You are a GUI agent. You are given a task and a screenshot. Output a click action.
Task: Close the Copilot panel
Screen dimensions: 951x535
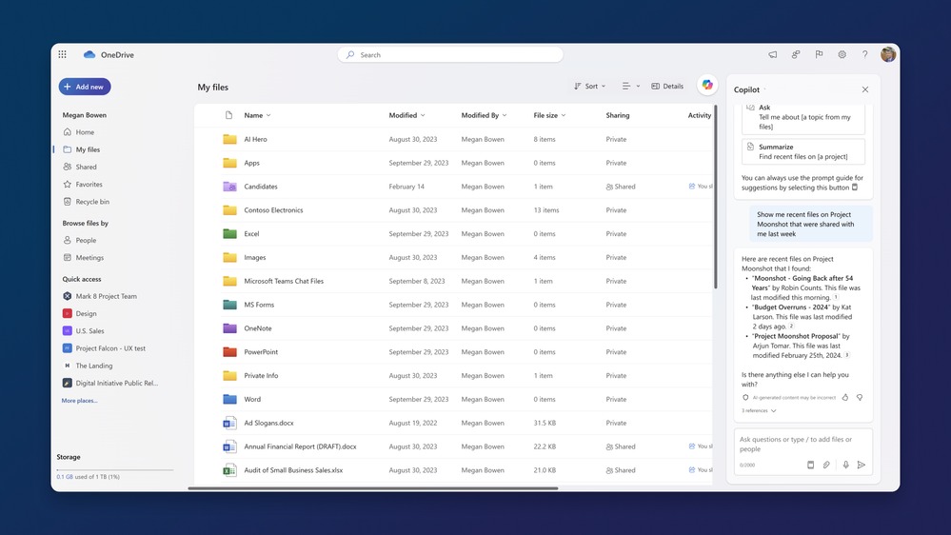(x=865, y=89)
